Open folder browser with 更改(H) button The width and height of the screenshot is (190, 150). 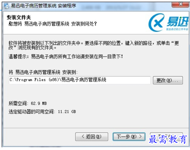coord(168,80)
